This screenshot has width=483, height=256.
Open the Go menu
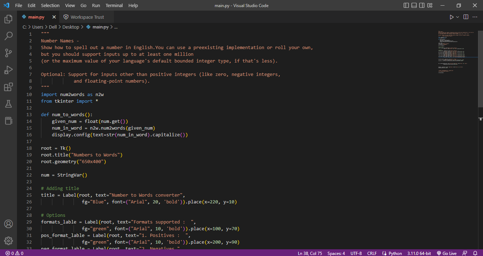coord(83,5)
